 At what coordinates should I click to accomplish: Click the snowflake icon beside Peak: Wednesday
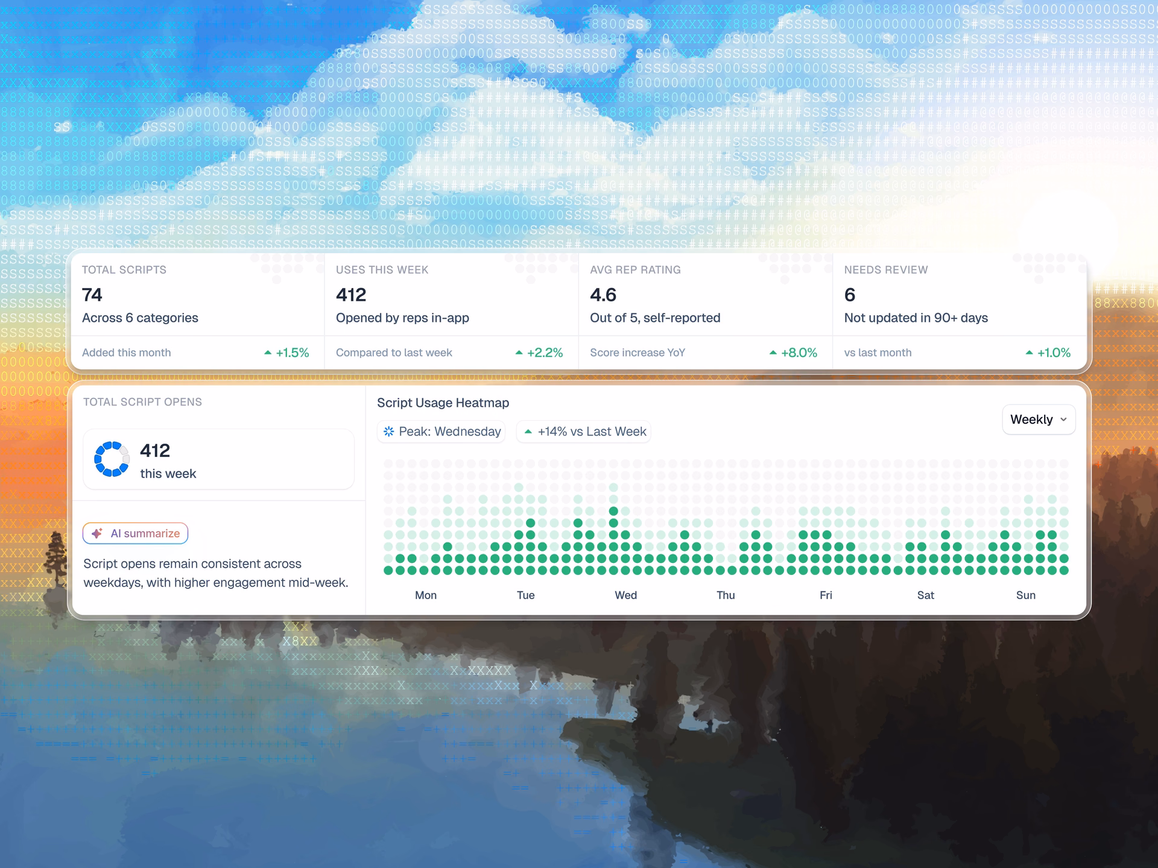[389, 432]
